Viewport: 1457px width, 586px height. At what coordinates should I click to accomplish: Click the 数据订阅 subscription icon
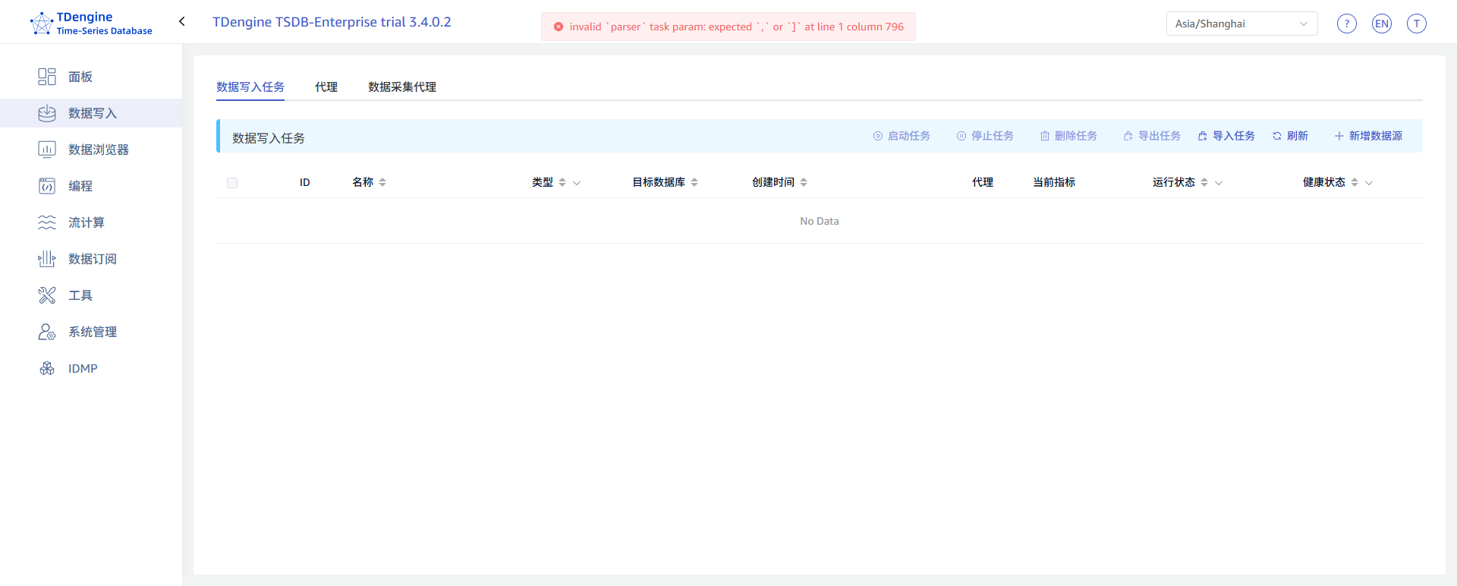47,259
